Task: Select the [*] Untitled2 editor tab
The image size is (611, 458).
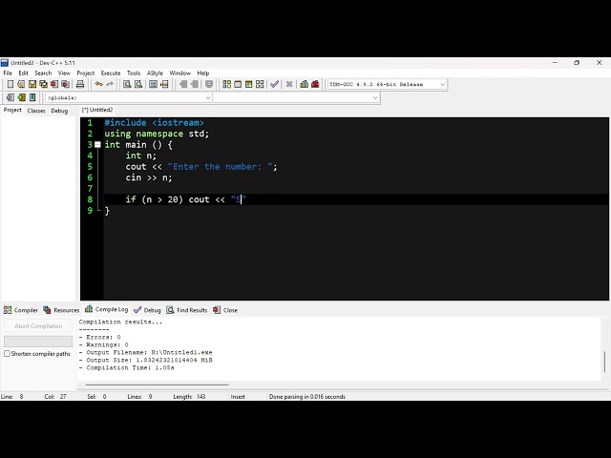Action: pyautogui.click(x=97, y=110)
